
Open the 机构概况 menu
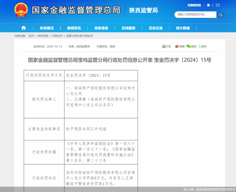(47, 28)
